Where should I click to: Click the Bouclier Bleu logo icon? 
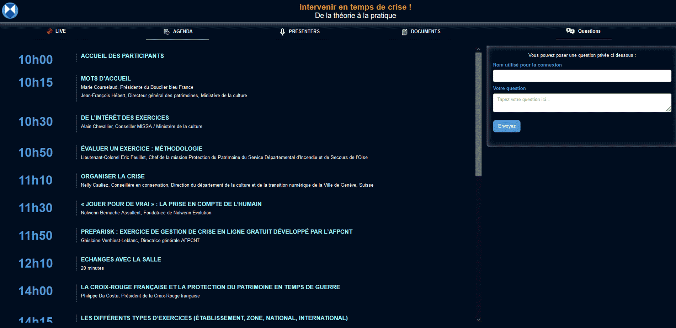10,10
